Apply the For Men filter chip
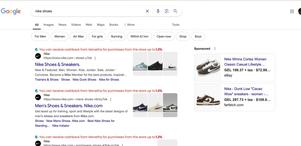301x146 pixels. coord(40,36)
